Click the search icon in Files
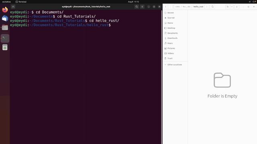 pos(212,7)
